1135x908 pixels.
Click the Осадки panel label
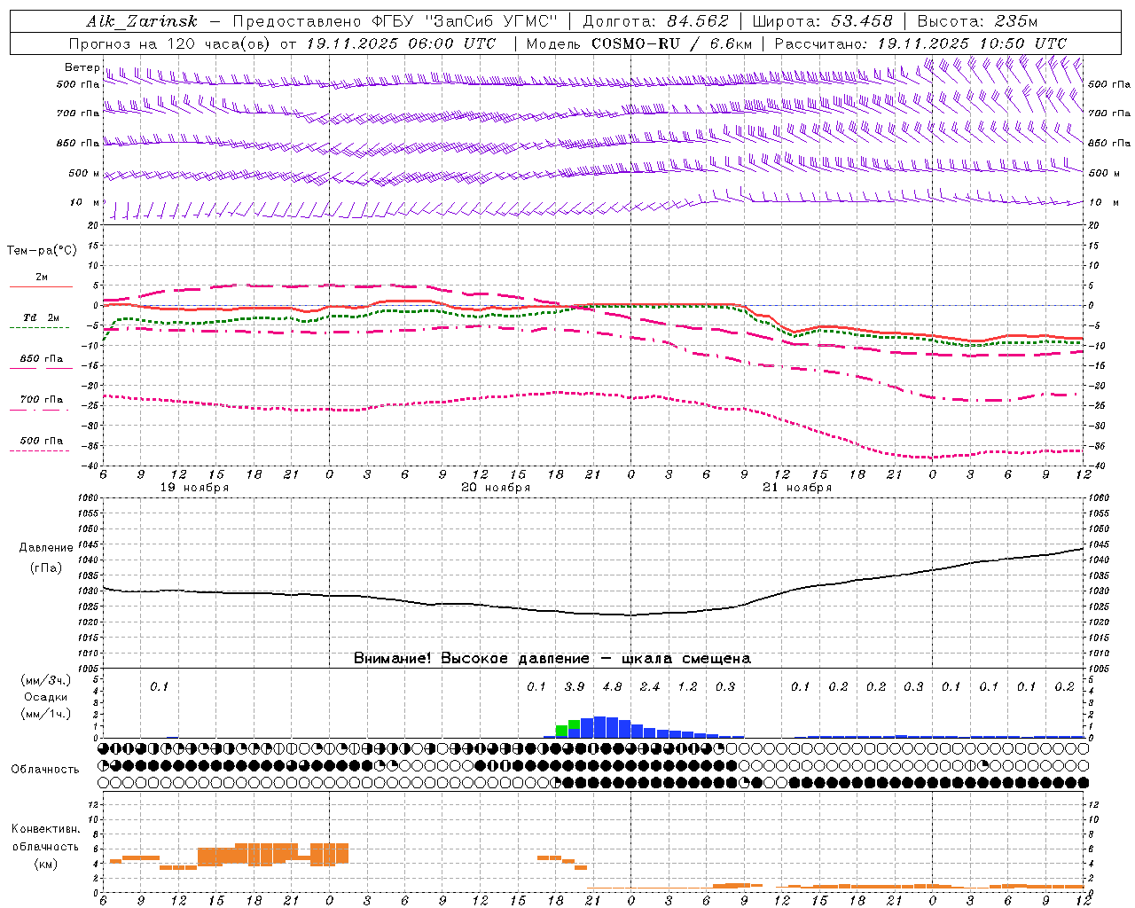click(x=46, y=697)
